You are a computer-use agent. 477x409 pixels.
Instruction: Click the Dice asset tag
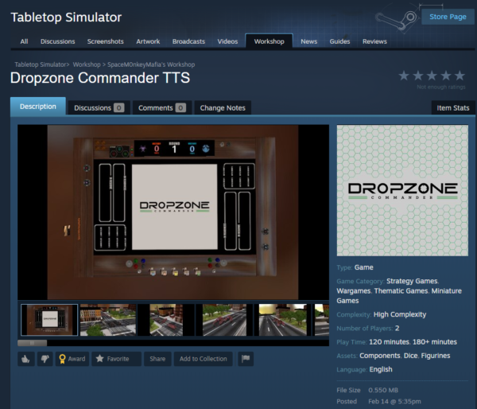(411, 356)
